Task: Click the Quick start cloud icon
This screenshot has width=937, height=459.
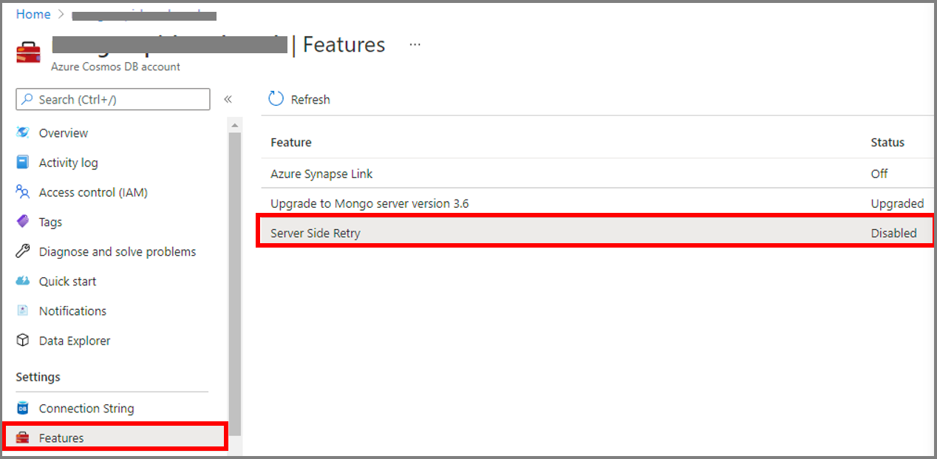Action: point(23,281)
